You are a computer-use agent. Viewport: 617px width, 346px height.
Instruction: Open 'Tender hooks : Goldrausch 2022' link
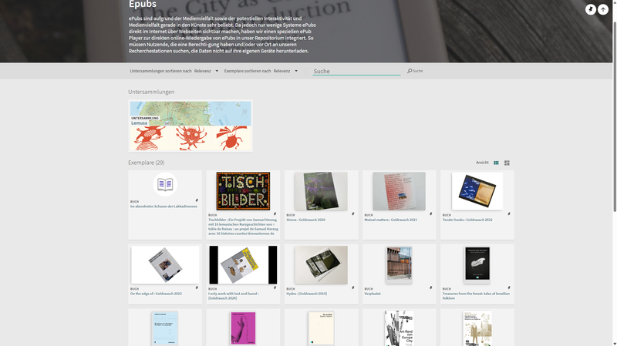pyautogui.click(x=467, y=220)
